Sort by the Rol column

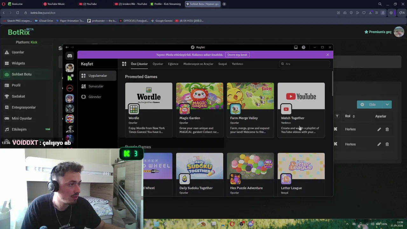[x=350, y=116]
